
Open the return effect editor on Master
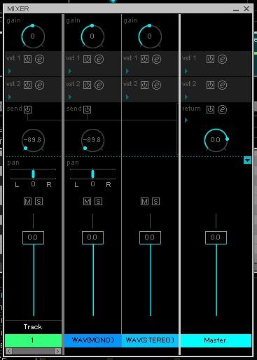(222, 109)
